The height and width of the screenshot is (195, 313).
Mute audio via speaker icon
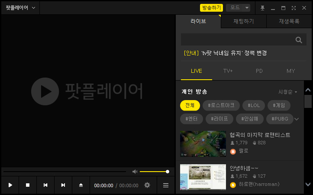click(x=135, y=172)
